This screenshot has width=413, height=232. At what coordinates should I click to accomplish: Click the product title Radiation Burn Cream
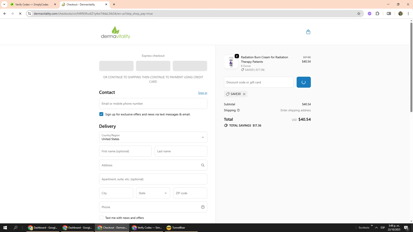pos(265,59)
